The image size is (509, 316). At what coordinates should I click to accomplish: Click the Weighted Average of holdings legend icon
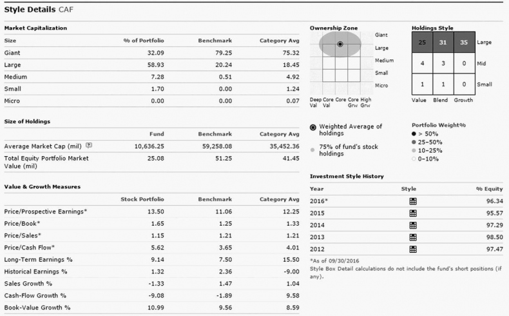pyautogui.click(x=313, y=127)
